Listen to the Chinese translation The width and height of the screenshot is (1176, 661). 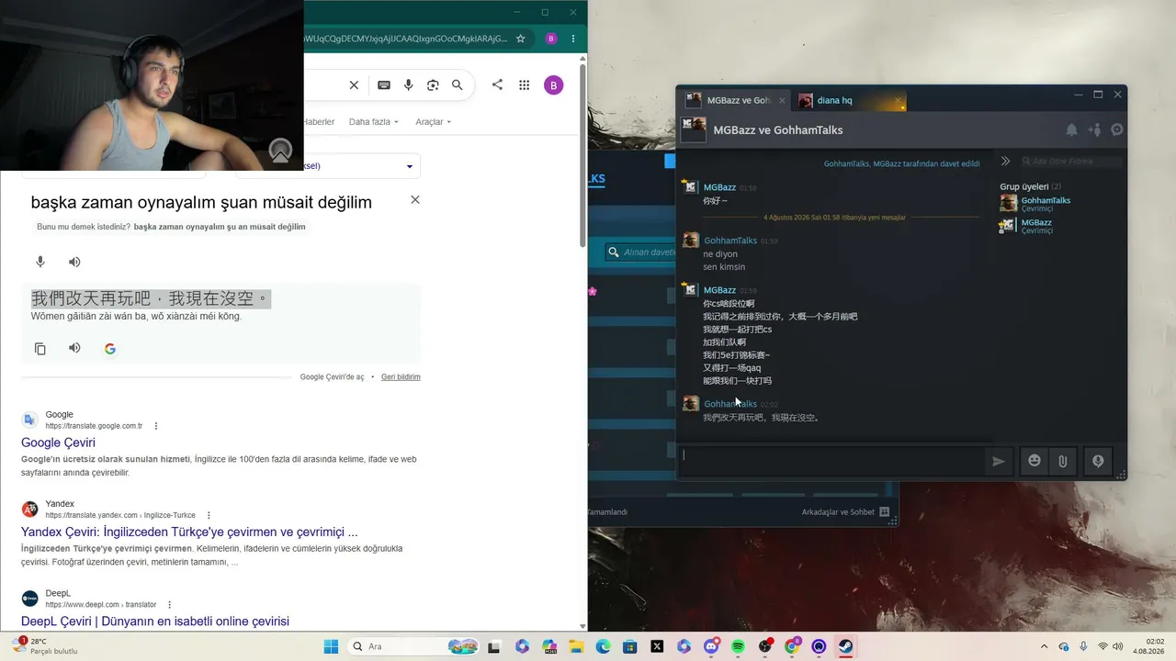coord(74,348)
